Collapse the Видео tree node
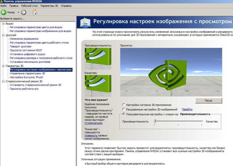The image size is (233, 166). [3, 24]
